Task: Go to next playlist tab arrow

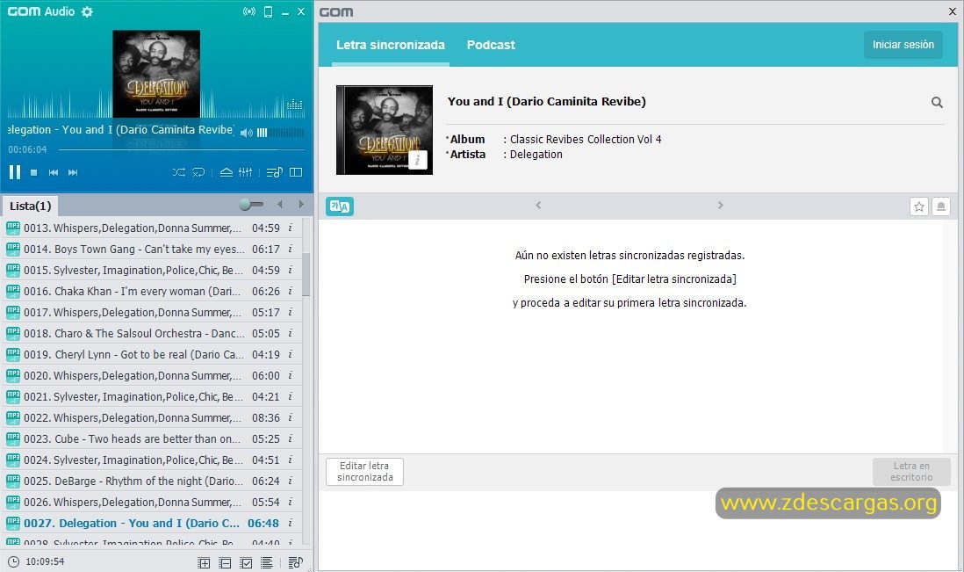Action: (x=301, y=204)
